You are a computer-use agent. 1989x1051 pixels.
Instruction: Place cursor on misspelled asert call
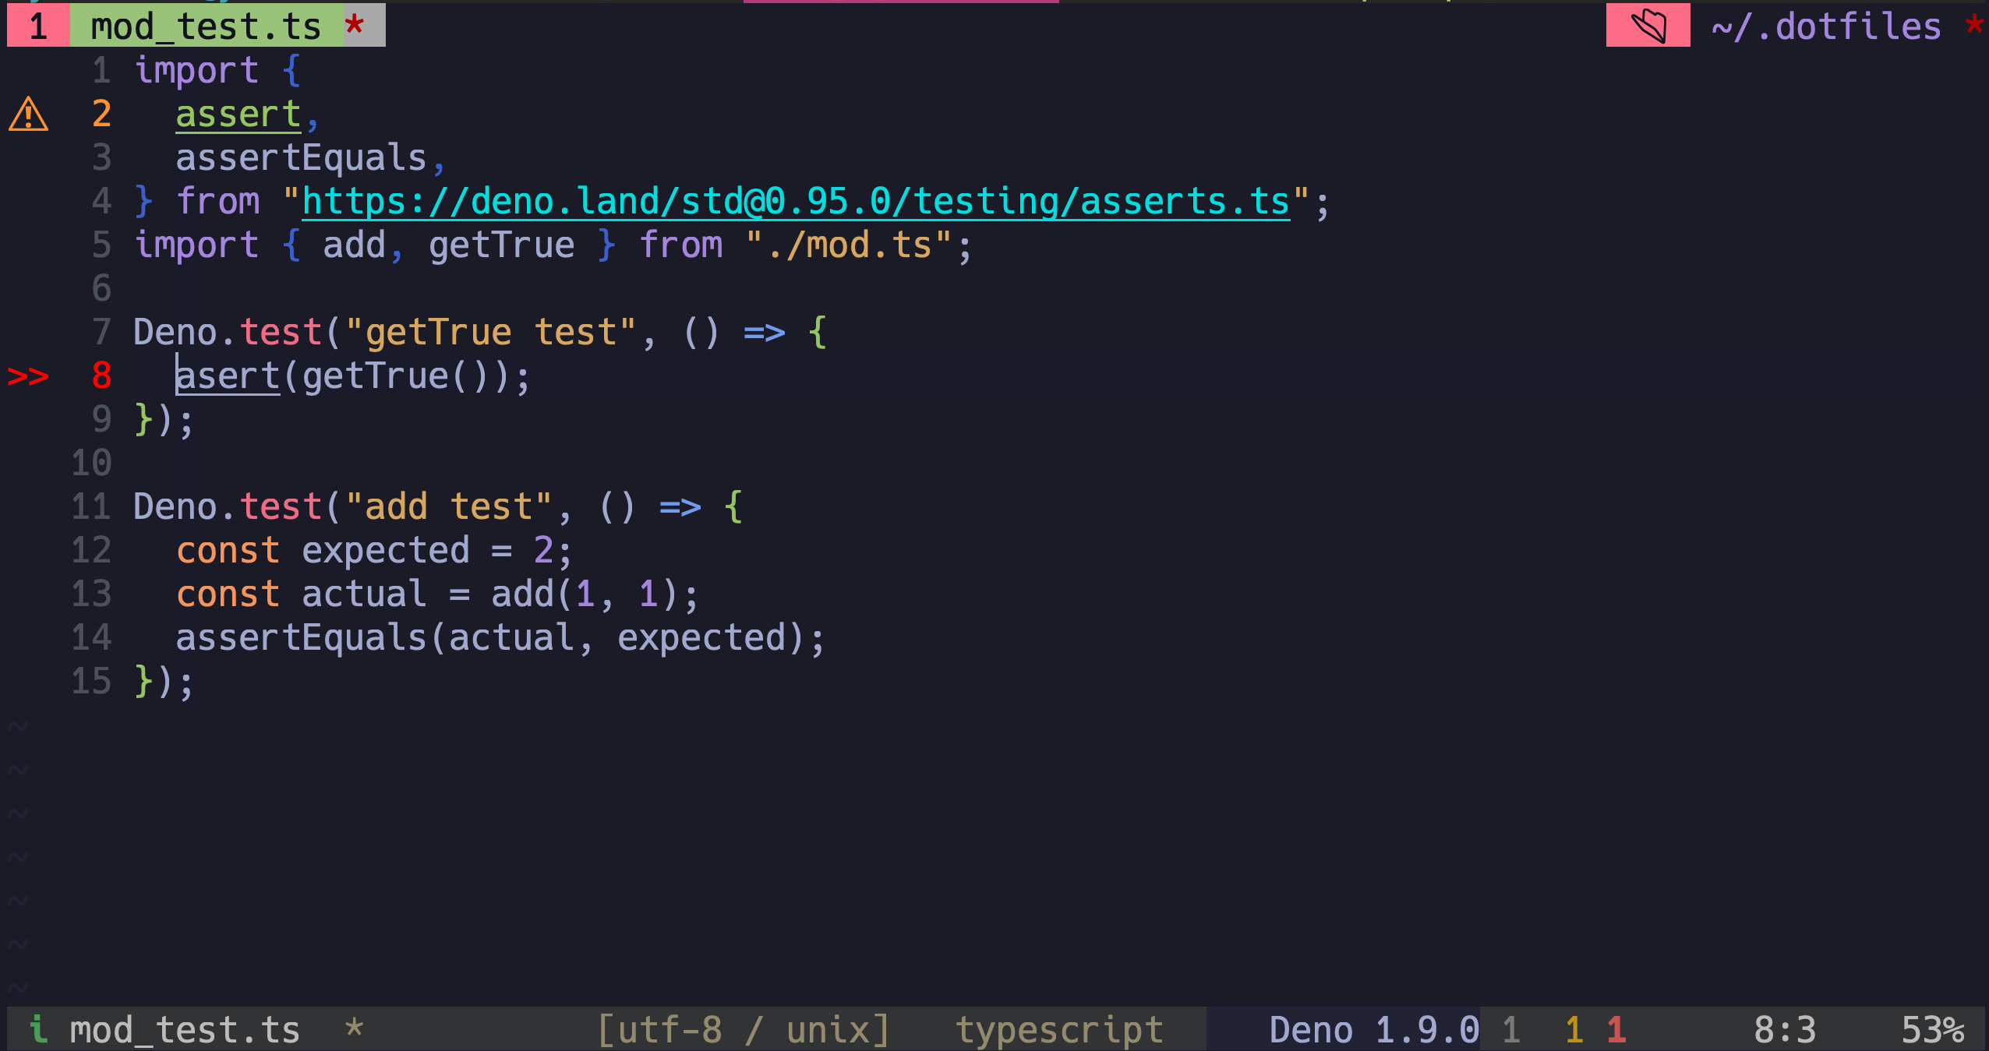[228, 376]
